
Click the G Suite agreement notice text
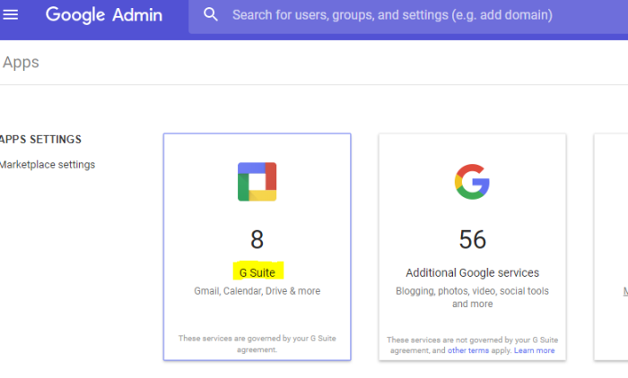click(257, 344)
